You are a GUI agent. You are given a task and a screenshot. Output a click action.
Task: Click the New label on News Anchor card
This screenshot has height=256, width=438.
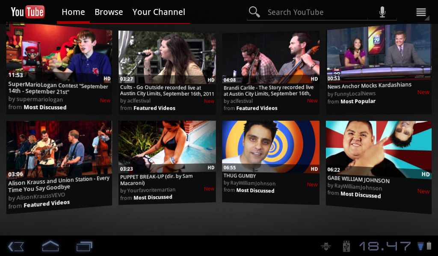click(x=423, y=92)
